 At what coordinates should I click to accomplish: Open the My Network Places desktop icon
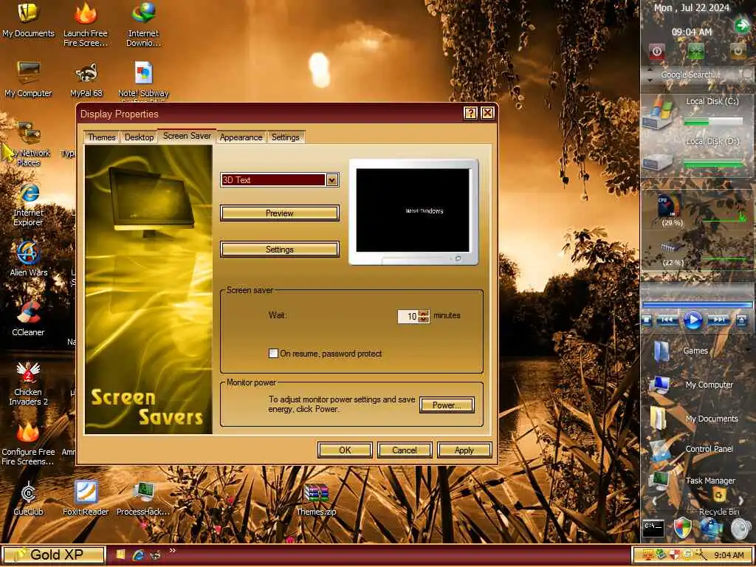click(28, 144)
